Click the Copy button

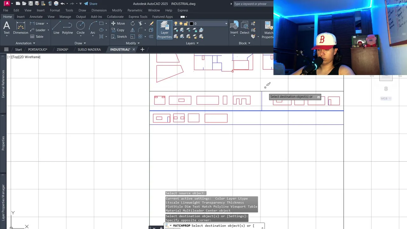(118, 30)
